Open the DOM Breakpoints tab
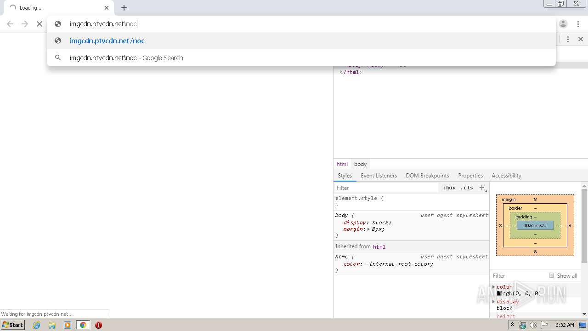588x331 pixels. (x=427, y=176)
